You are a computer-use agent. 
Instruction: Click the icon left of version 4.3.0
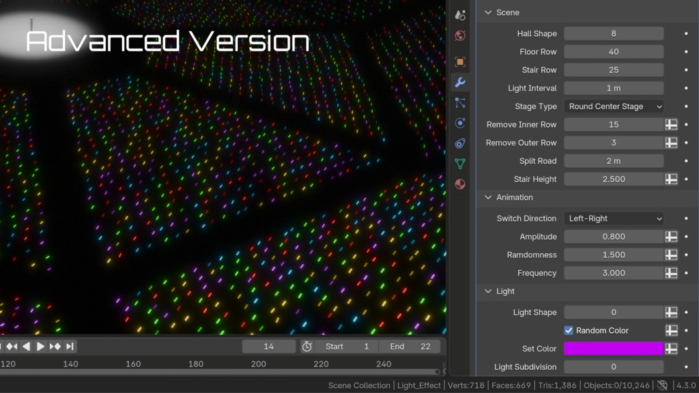pos(662,385)
